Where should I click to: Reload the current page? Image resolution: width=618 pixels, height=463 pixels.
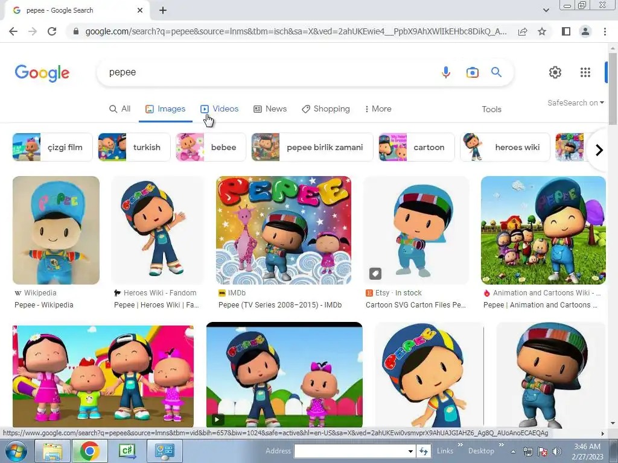(x=52, y=31)
